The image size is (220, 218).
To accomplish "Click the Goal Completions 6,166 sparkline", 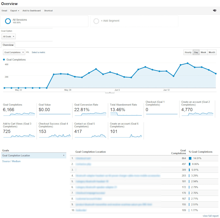I will (19, 114).
